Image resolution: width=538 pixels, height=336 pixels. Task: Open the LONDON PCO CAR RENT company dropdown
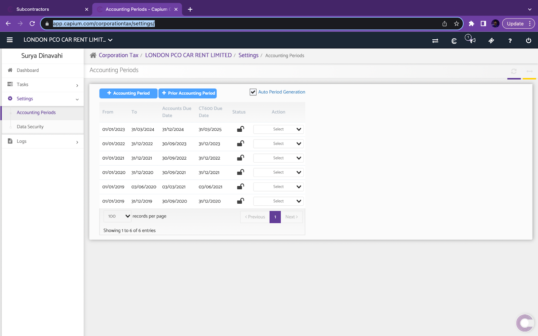[68, 40]
